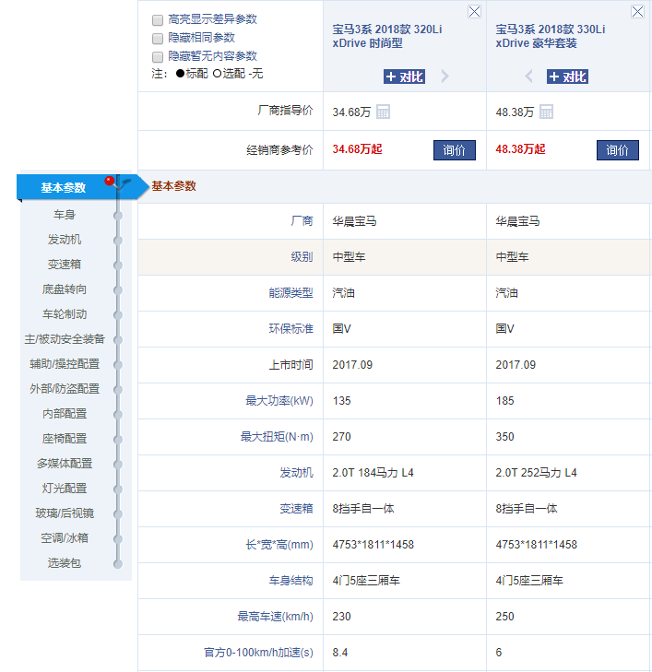Select top speed value 250
The image size is (652, 672).
coord(504,617)
